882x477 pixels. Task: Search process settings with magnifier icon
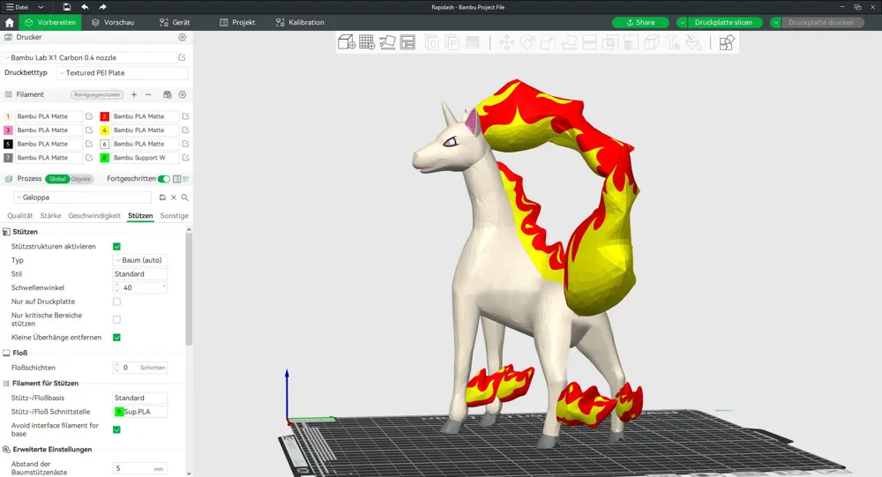click(x=184, y=198)
